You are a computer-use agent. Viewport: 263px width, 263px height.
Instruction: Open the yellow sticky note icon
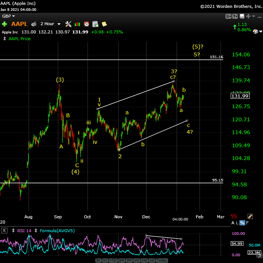[x=104, y=24]
